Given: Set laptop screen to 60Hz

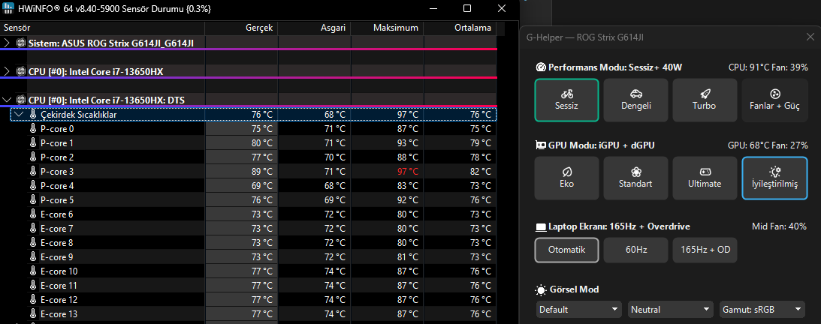Looking at the screenshot, I should [x=635, y=250].
